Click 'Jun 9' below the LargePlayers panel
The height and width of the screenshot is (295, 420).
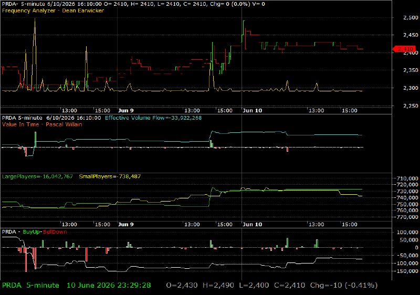125,224
